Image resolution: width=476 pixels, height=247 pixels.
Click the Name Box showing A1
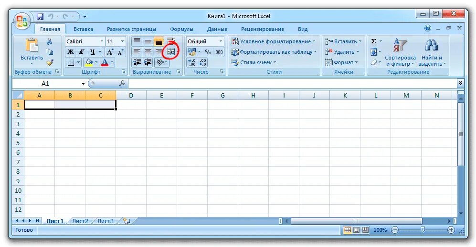45,84
